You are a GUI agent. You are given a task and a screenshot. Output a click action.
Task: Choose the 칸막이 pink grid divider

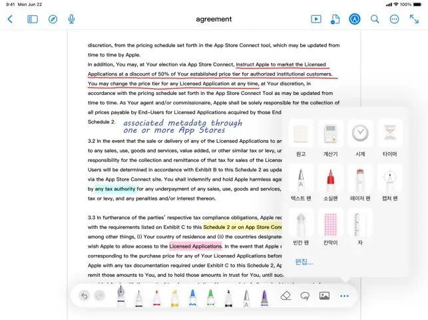click(331, 228)
